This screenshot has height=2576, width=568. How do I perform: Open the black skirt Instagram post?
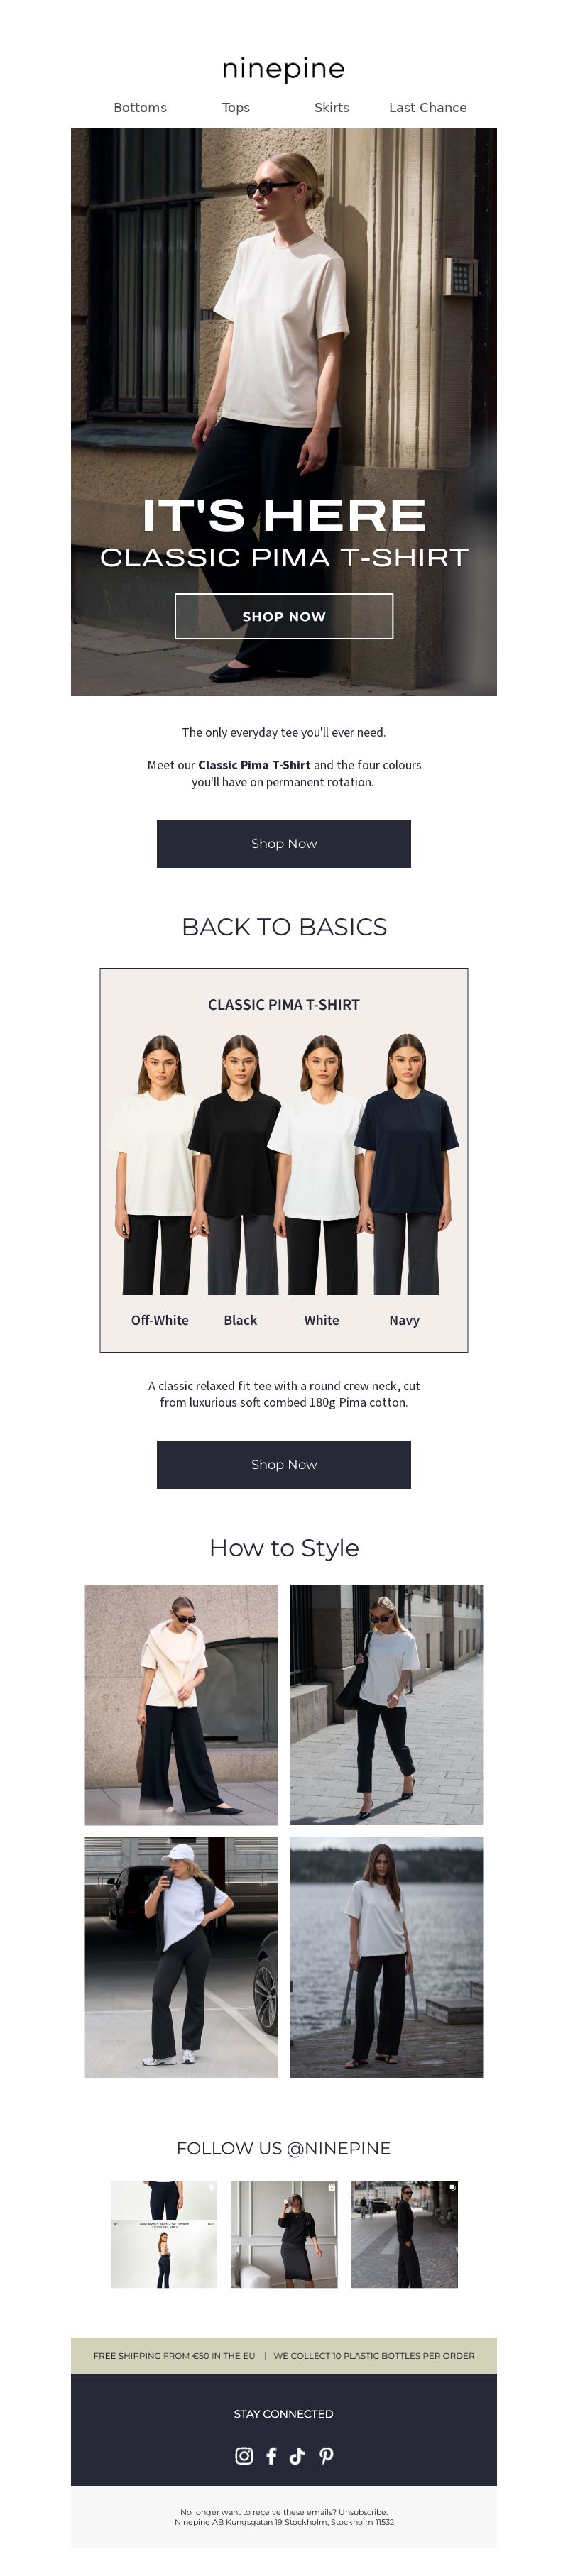(284, 2234)
